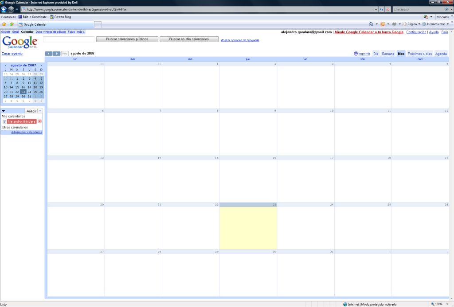Go to previous month in main calendar
This screenshot has height=307, width=454.
coord(49,54)
